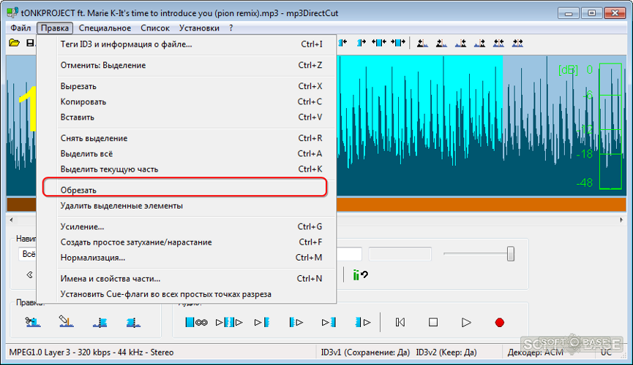
Task: Click the third icon in the Правка panel
Action: click(100, 323)
